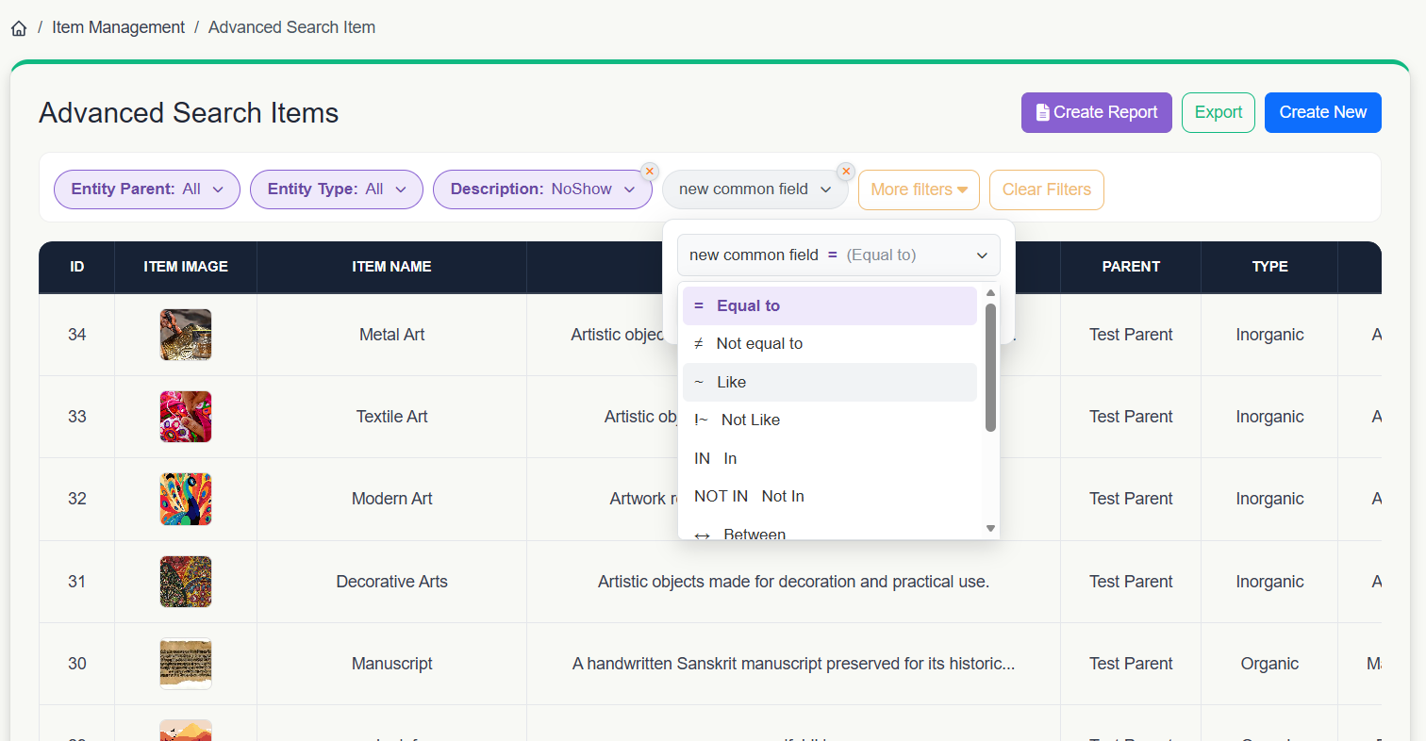Click the Create Report button
The image size is (1426, 741).
(1096, 112)
